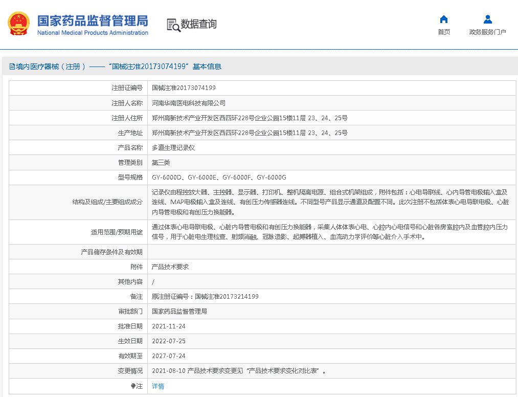Click the product name 多道生理记录仪
This screenshot has width=518, height=397.
[x=173, y=147]
